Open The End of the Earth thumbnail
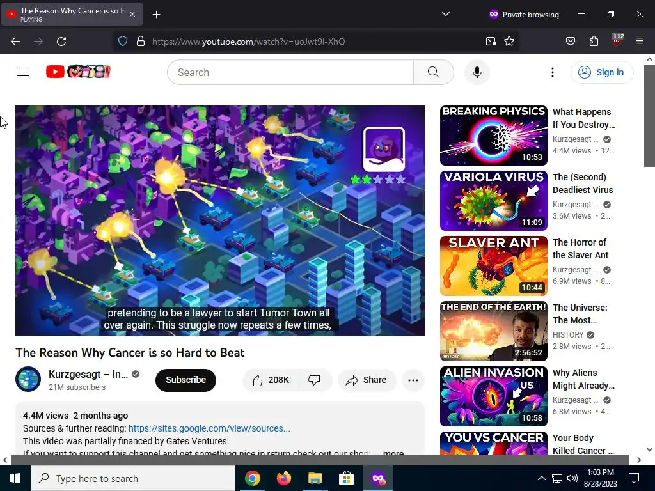The height and width of the screenshot is (491, 655). (493, 331)
